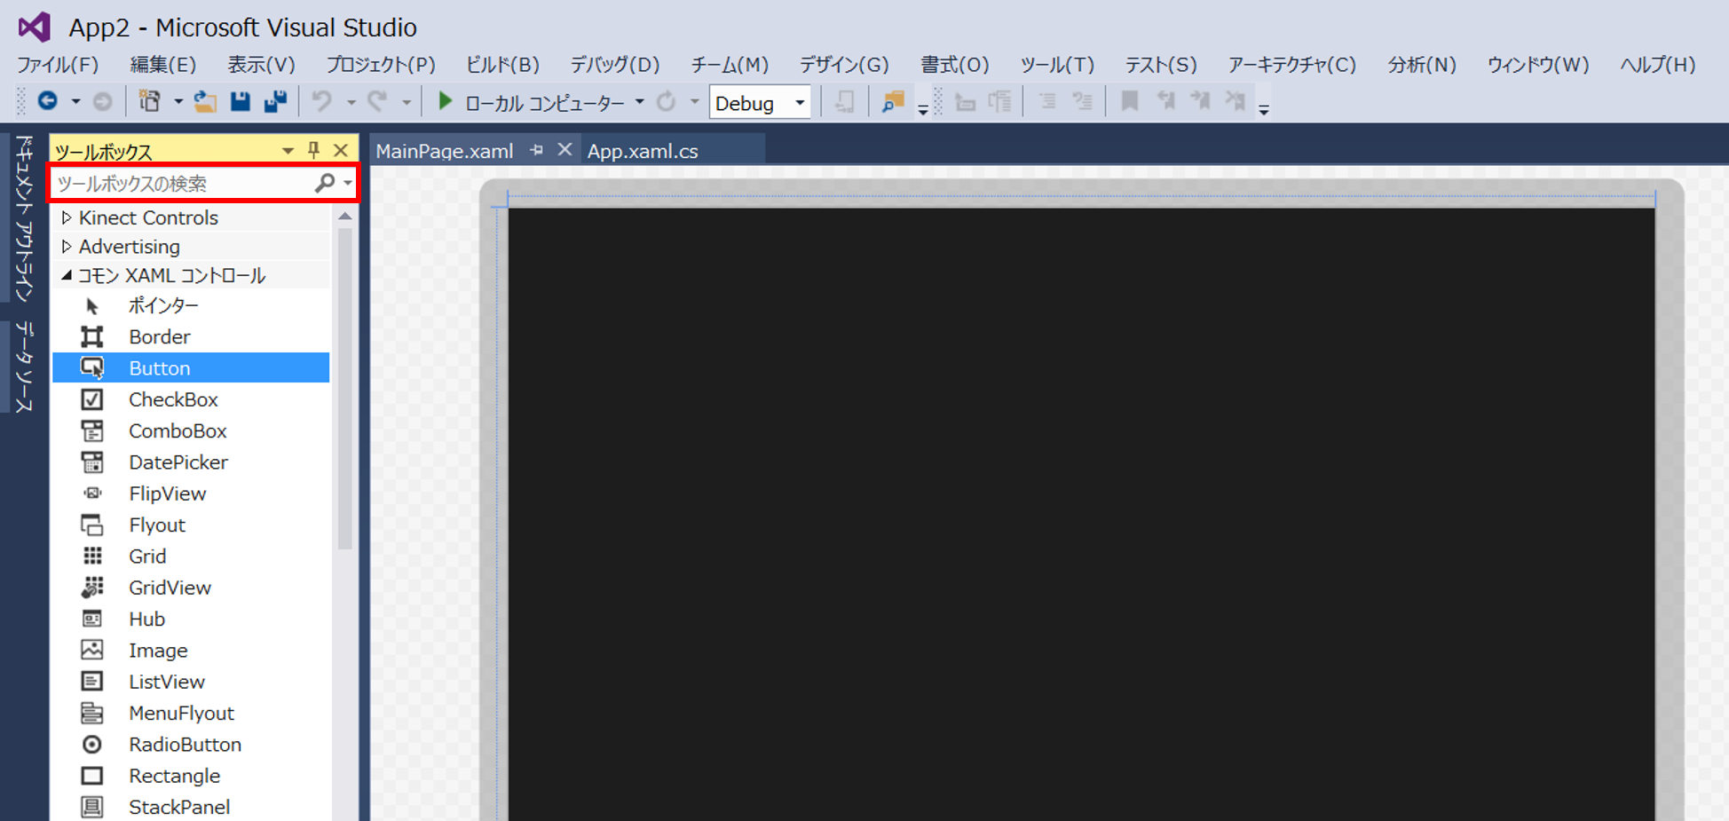This screenshot has height=821, width=1729.
Task: Open the Debug configuration dropdown
Action: tap(798, 102)
